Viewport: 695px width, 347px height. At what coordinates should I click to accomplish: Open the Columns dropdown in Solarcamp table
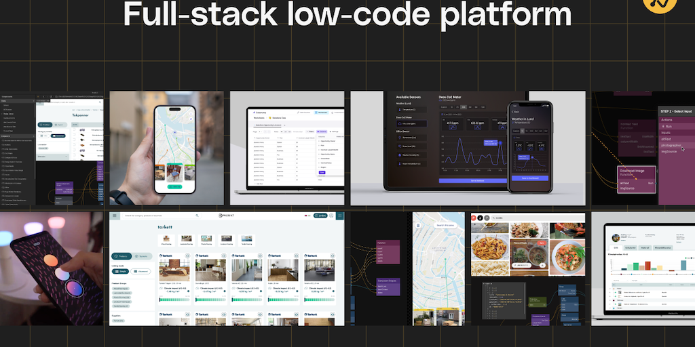coord(321,131)
